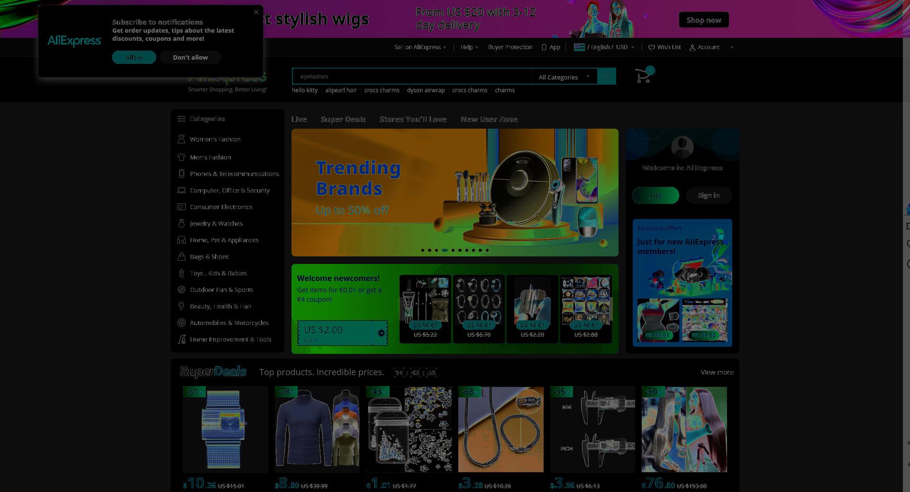Open New User Zone tab
The height and width of the screenshot is (492, 910).
click(489, 119)
